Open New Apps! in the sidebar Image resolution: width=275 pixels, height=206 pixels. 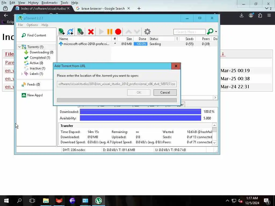(32, 95)
